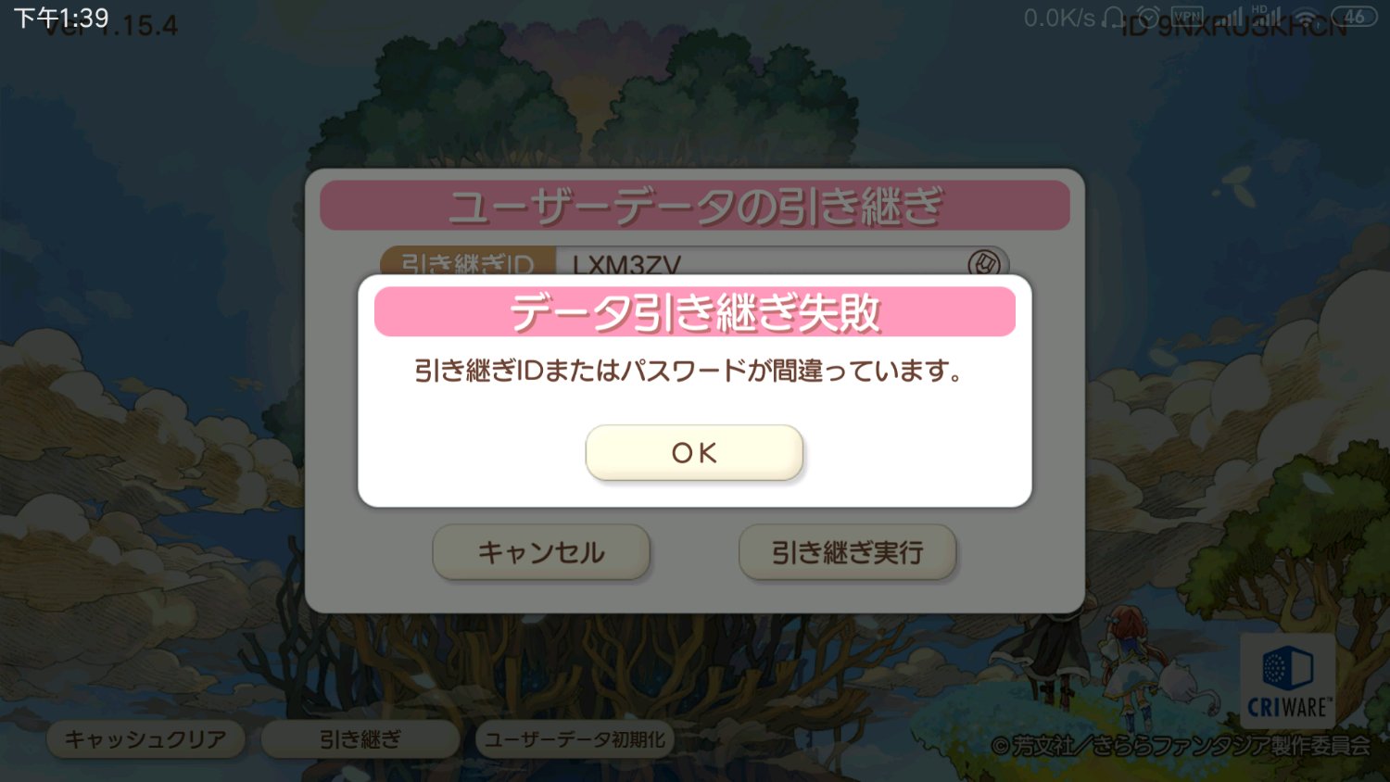Tap the battery level indicator showing 46
Viewport: 1390px width, 782px height.
tap(1354, 17)
